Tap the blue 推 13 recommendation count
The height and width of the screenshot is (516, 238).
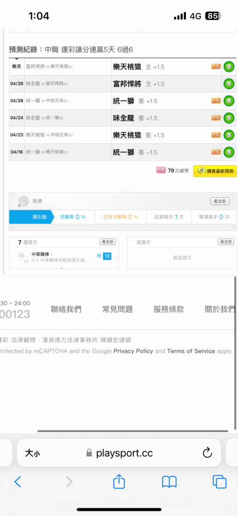104,256
